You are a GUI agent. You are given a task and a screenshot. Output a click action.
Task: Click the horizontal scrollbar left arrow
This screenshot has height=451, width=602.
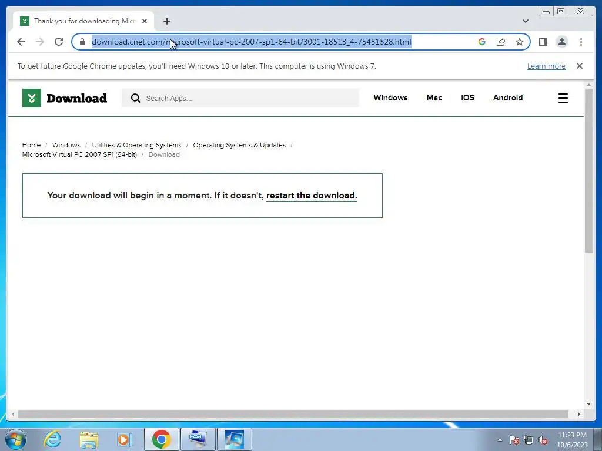click(13, 414)
